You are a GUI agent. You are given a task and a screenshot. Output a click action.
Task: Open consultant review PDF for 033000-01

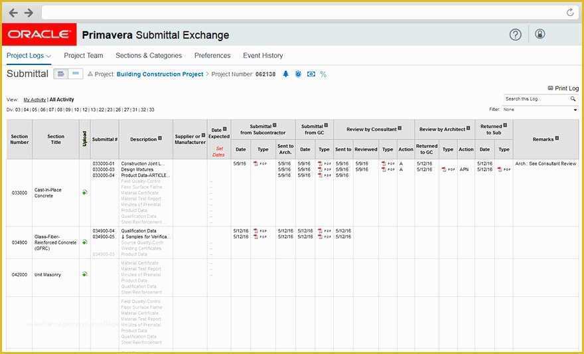pos(388,163)
